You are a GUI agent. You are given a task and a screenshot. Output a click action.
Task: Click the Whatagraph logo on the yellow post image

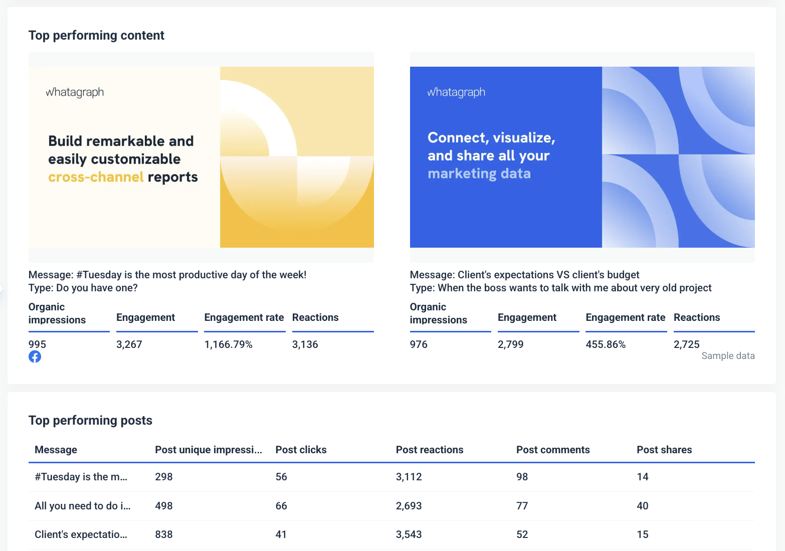[75, 92]
